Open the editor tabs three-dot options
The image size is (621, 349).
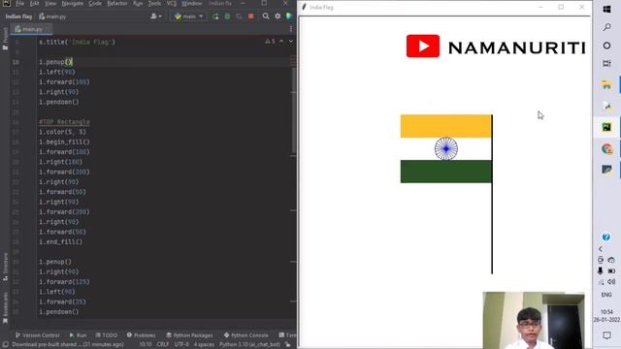(291, 29)
